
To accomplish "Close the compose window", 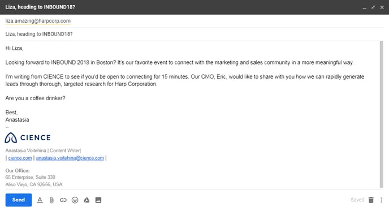I will click(x=382, y=7).
